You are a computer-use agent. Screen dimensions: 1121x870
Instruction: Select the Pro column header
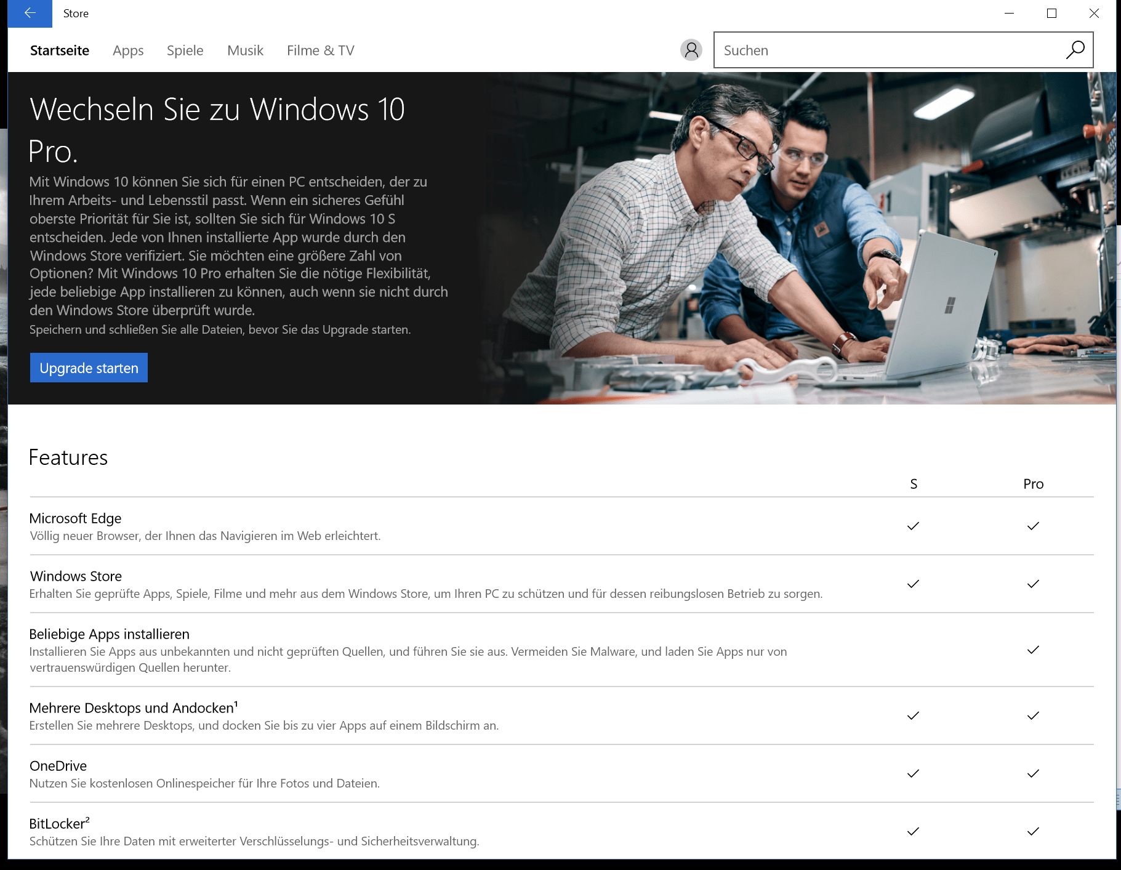tap(1034, 484)
